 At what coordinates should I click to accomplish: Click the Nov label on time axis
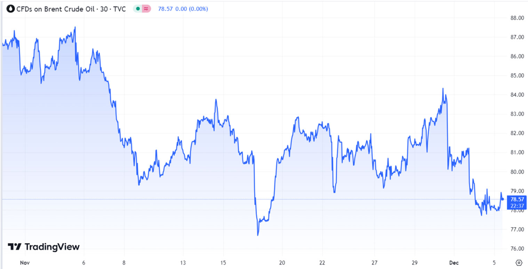24,263
